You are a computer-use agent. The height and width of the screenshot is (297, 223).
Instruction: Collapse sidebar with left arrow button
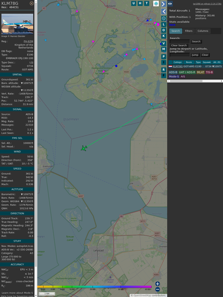tap(163, 12)
